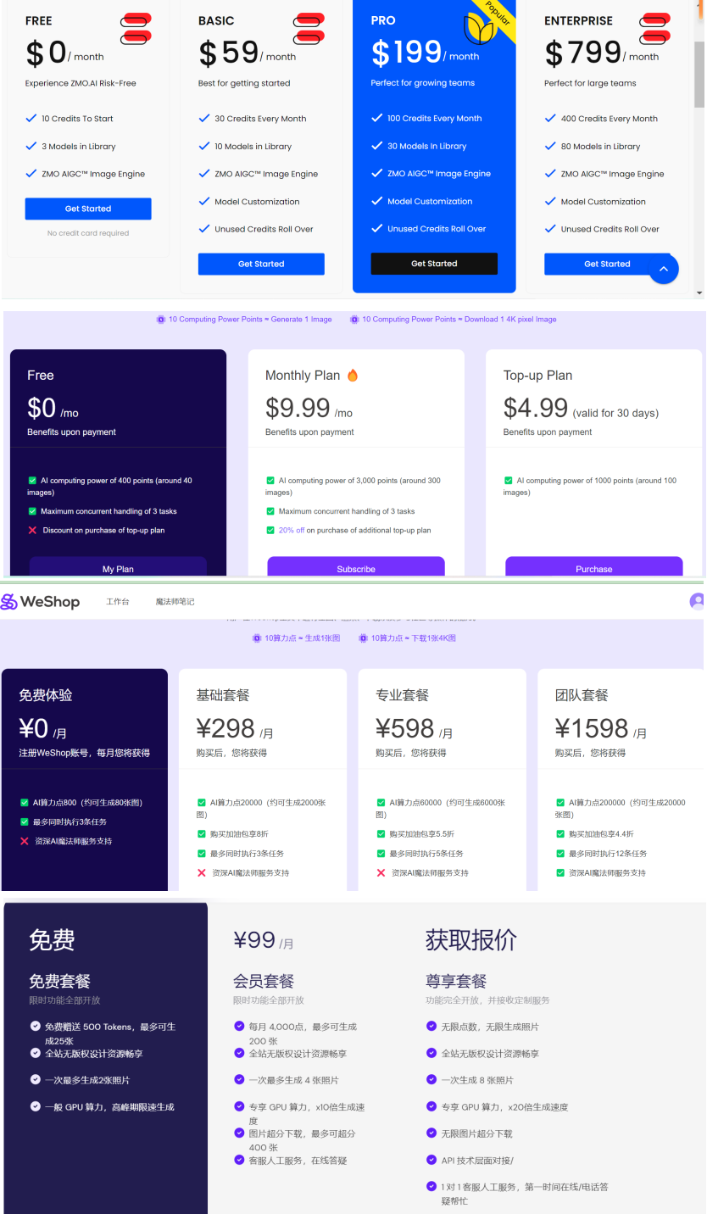Click the red X in the 专业套餐 card
This screenshot has height=1214, width=707.
click(381, 872)
